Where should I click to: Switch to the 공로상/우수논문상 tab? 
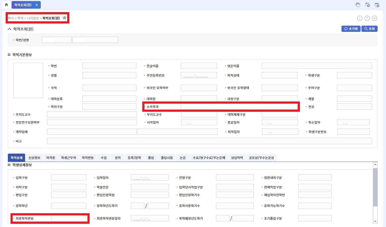(261, 158)
